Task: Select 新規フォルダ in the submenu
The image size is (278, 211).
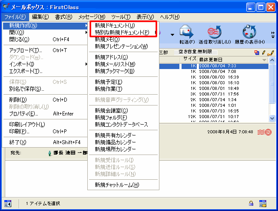Action: point(111,117)
